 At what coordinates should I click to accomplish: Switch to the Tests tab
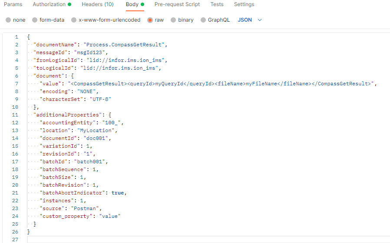(217, 4)
